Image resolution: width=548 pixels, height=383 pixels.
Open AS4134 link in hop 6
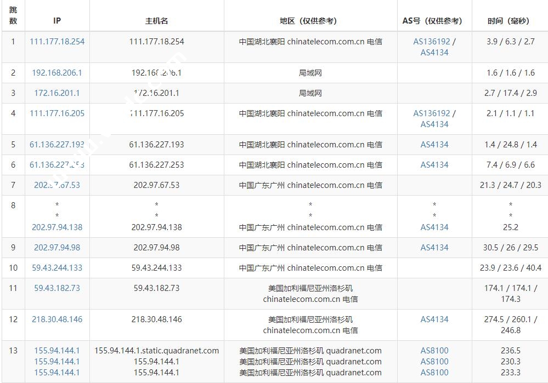434,165
